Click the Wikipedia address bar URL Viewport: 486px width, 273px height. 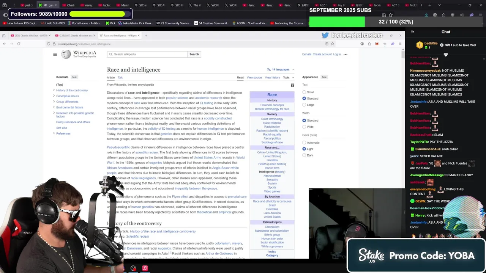tap(84, 44)
